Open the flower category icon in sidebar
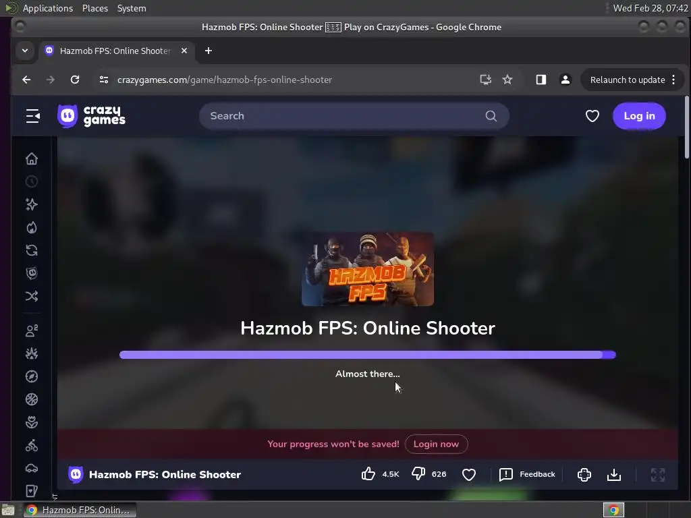This screenshot has height=518, width=691. 32,422
